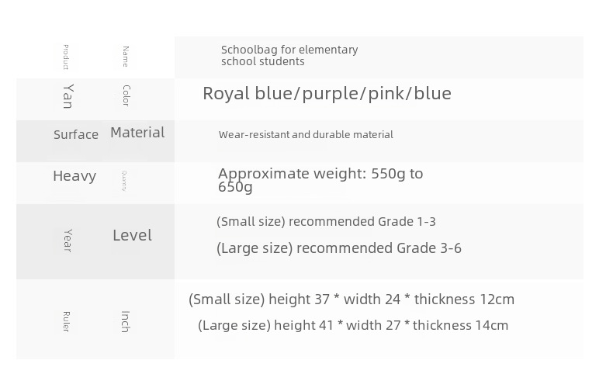Click the 'Surface' label
Screen dimensions: 613x374
(76, 135)
